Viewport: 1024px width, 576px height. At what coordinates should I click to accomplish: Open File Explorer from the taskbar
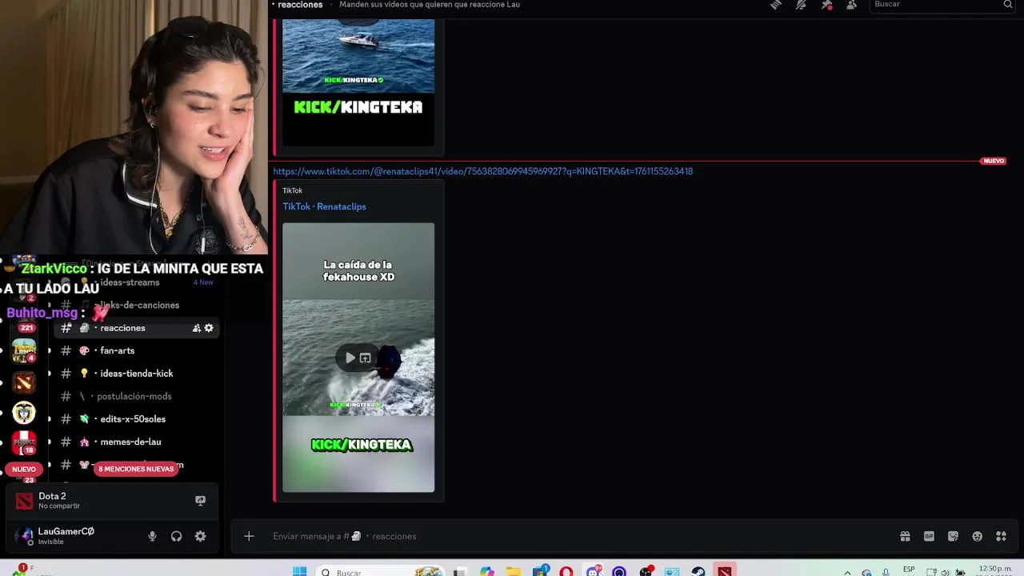coord(514,571)
